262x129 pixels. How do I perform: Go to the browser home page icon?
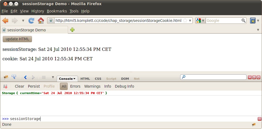point(41,21)
